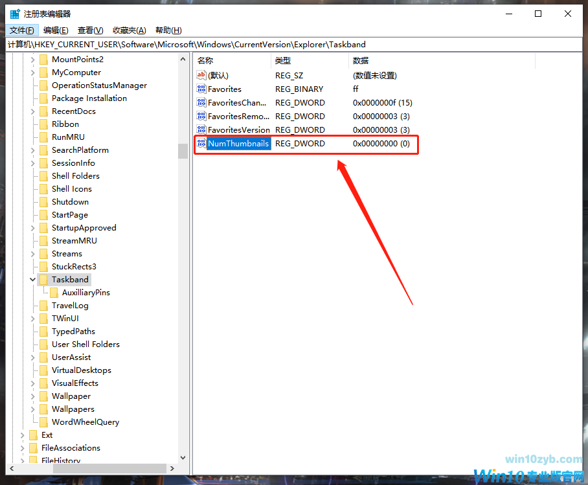The width and height of the screenshot is (588, 485).
Task: Click the tree vertical scrollbar thumb
Action: click(x=183, y=151)
